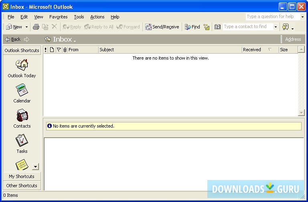The height and width of the screenshot is (202, 308).
Task: Open the Edit menu
Action: [x=24, y=17]
